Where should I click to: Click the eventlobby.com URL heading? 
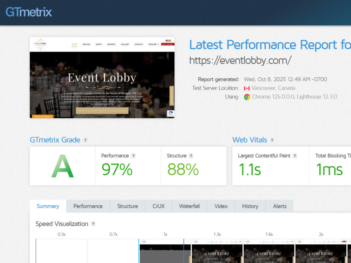click(x=240, y=61)
